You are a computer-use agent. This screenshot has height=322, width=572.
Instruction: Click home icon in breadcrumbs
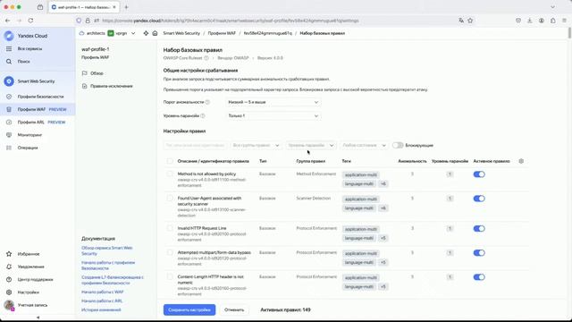[155, 33]
